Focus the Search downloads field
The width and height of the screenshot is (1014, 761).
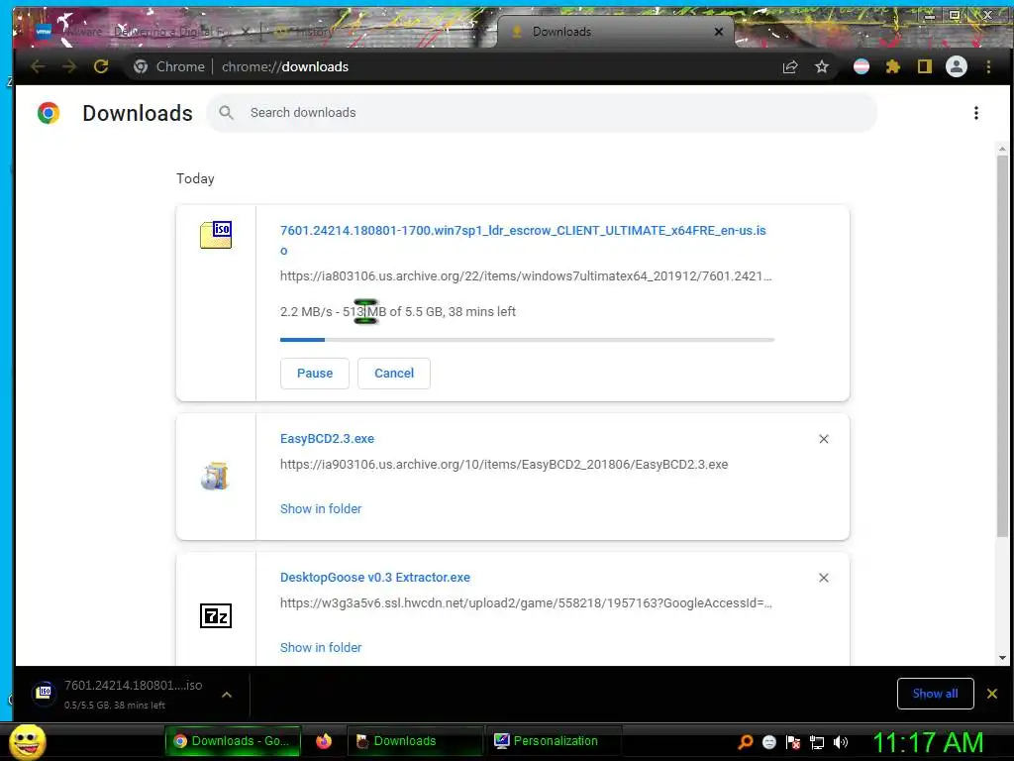(542, 113)
